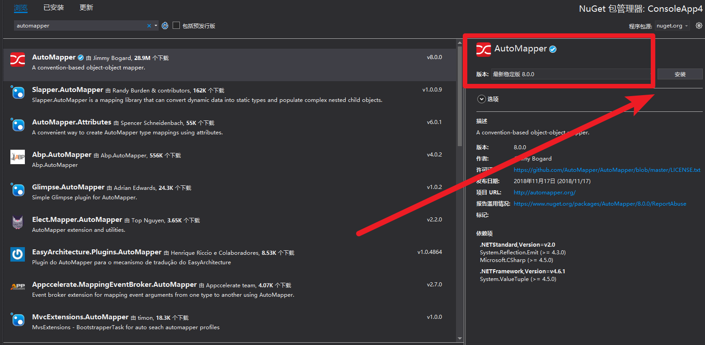
Task: Select the AutoMapper package icon in results
Action: coord(18,60)
